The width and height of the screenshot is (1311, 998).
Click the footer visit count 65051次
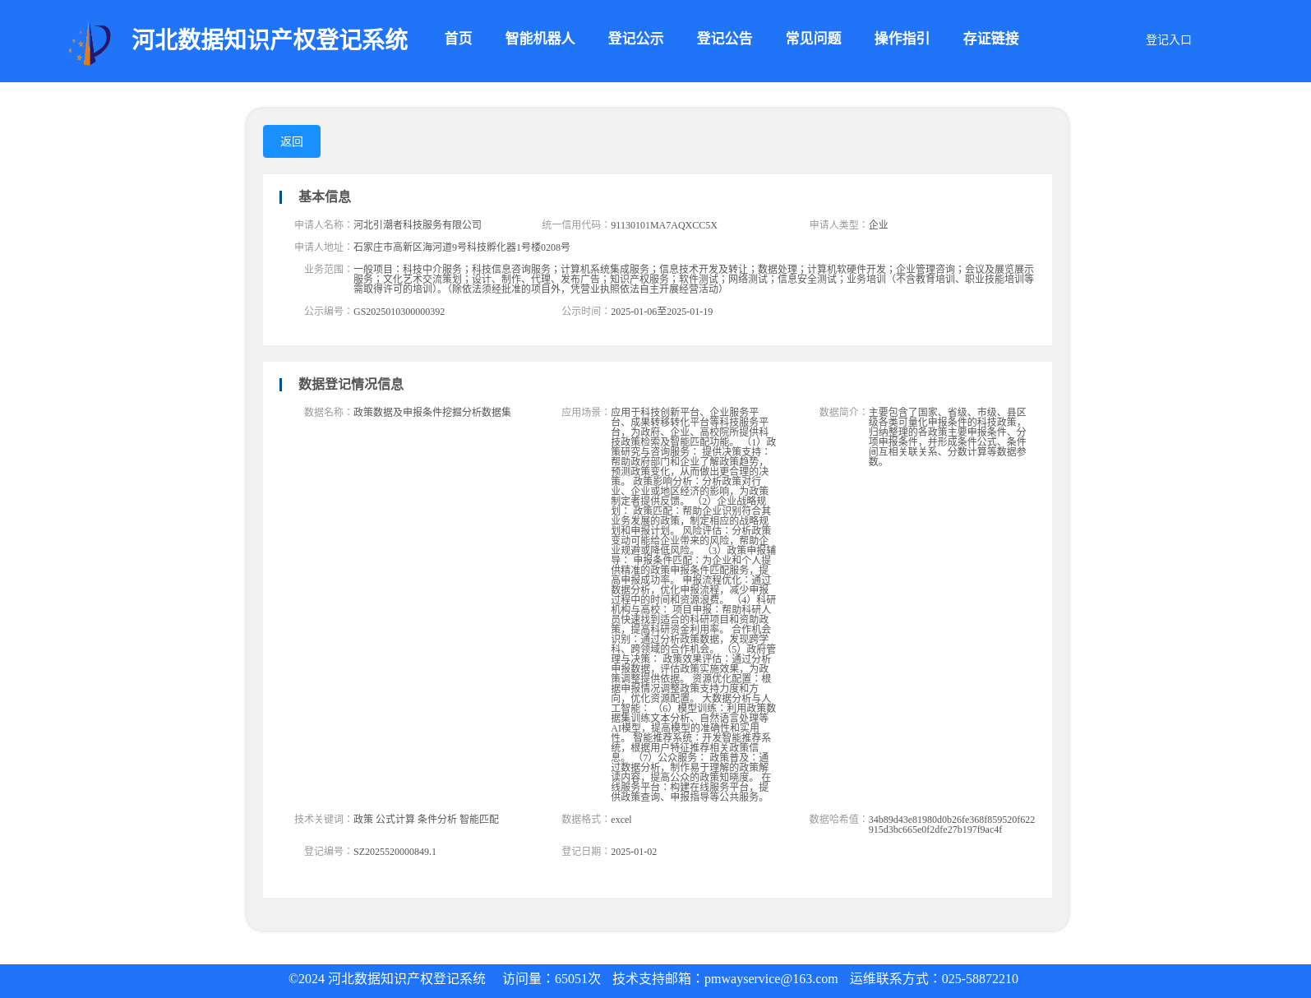click(578, 979)
